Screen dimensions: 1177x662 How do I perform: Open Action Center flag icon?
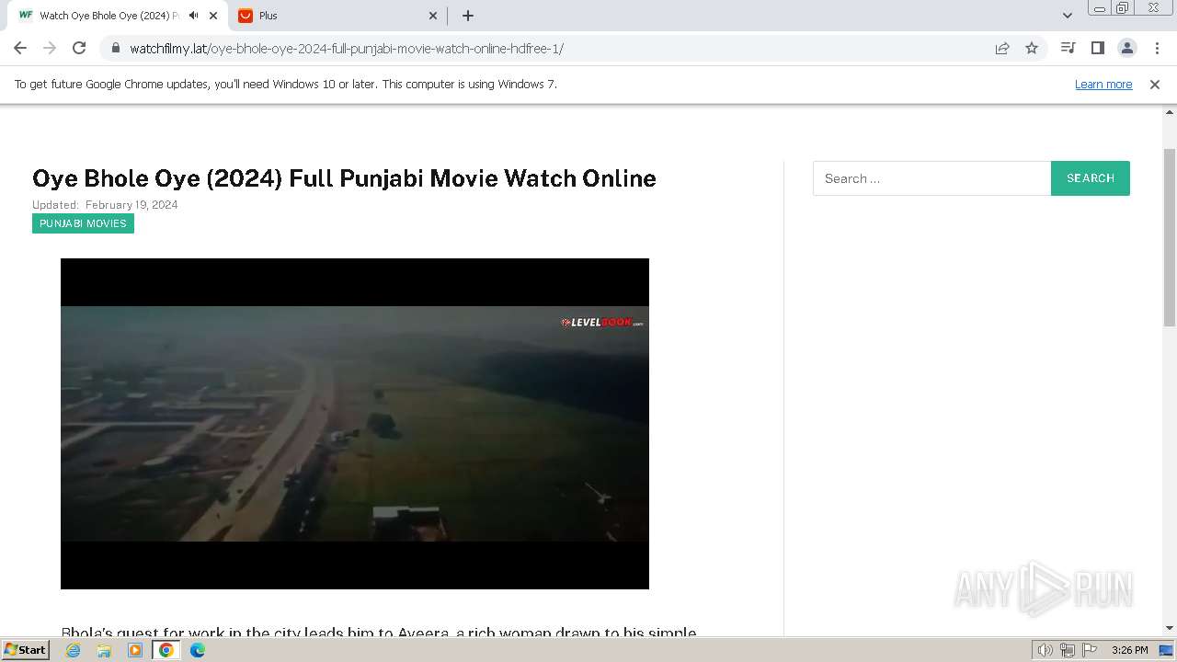tap(1089, 650)
